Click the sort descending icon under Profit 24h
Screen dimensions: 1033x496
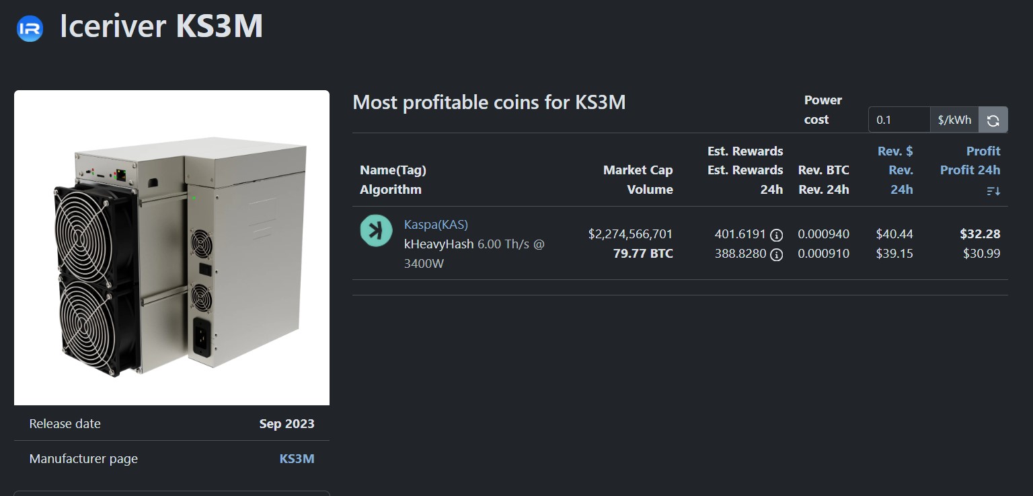click(993, 191)
